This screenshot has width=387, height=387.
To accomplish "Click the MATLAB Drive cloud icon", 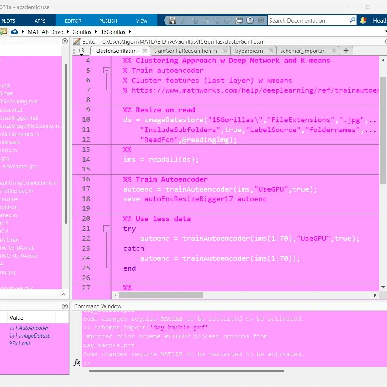I will point(14,32).
